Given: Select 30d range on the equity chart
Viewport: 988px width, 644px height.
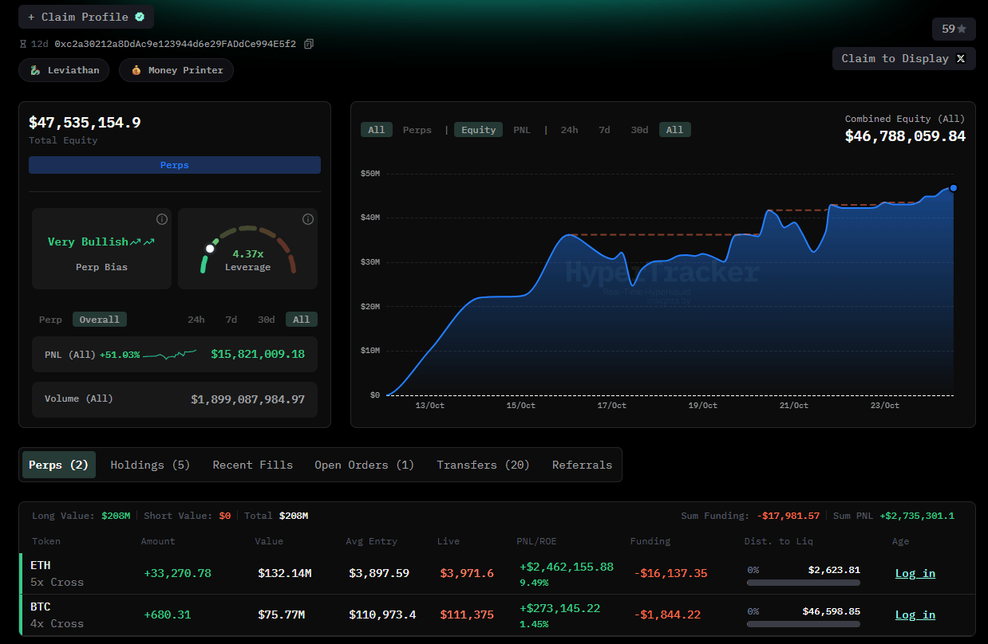Looking at the screenshot, I should [639, 130].
